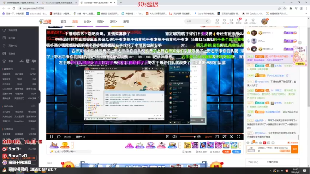The height and width of the screenshot is (174, 310).
Task: Pause the live stream video
Action: tap(52, 136)
